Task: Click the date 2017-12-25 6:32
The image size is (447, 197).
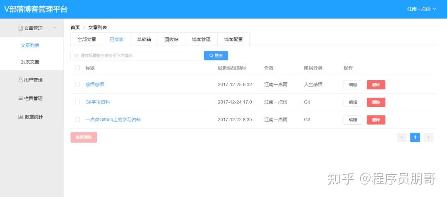Action: click(x=235, y=84)
